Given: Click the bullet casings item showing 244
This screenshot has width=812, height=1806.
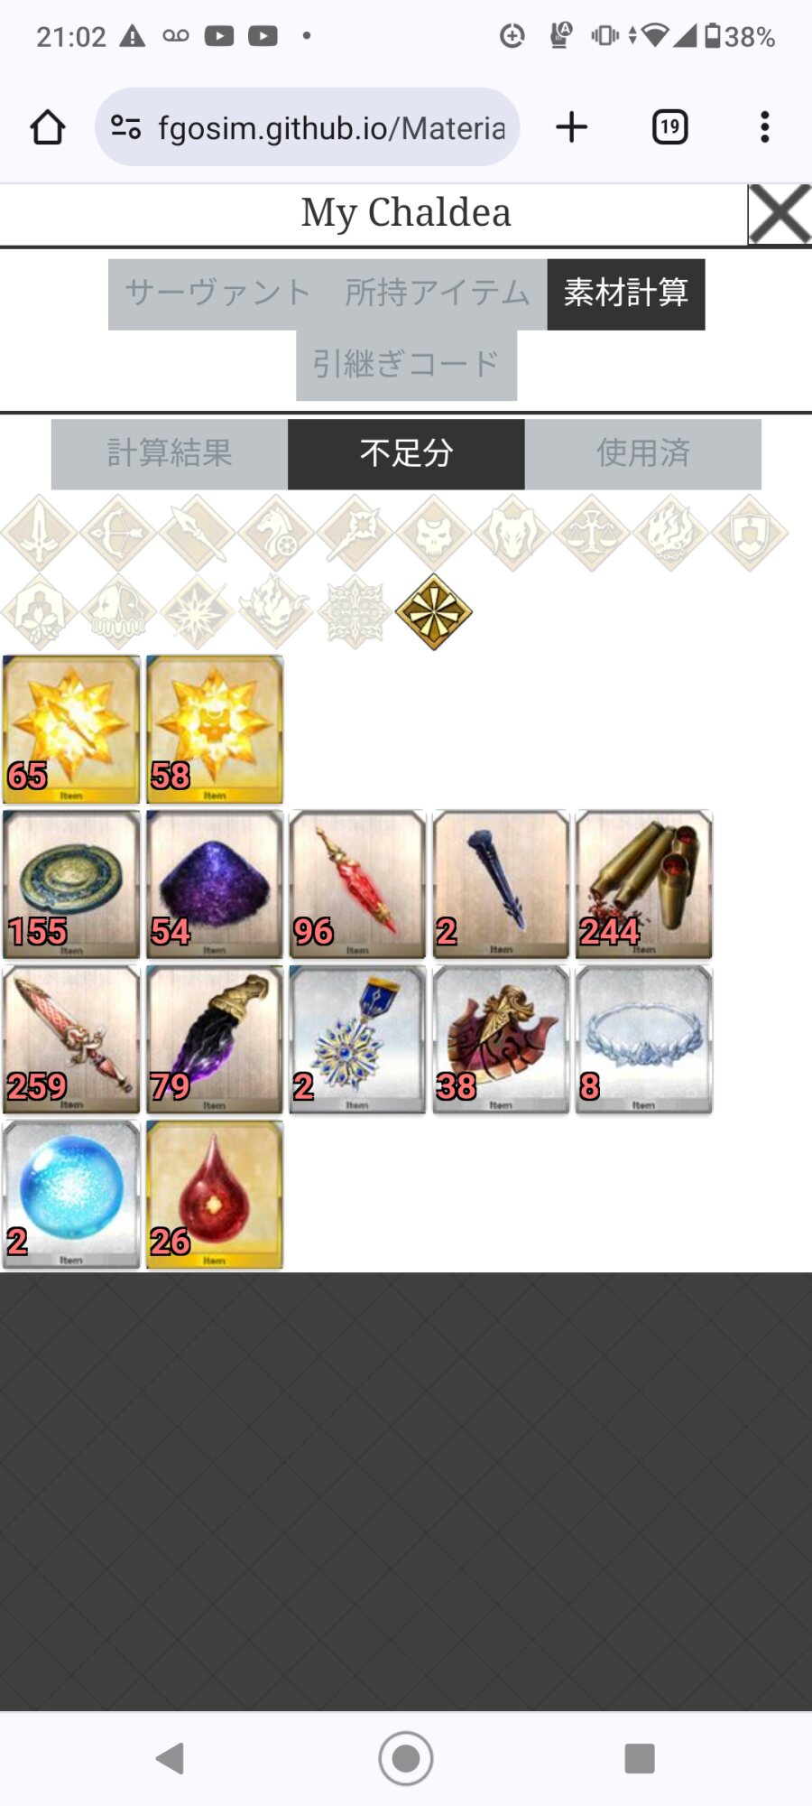Looking at the screenshot, I should pyautogui.click(x=644, y=884).
